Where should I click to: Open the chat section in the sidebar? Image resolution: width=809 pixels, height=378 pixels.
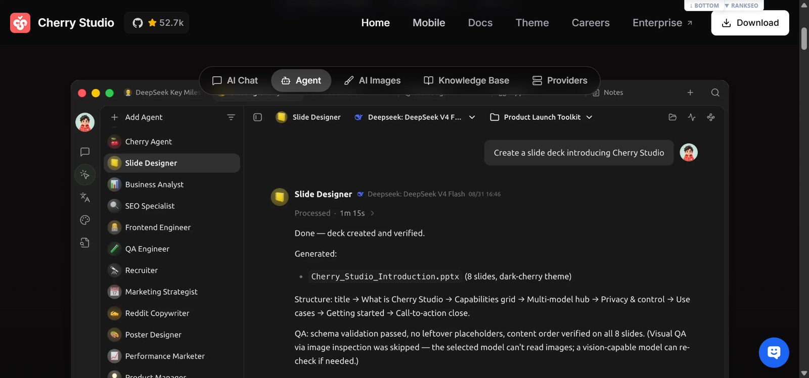click(x=85, y=152)
